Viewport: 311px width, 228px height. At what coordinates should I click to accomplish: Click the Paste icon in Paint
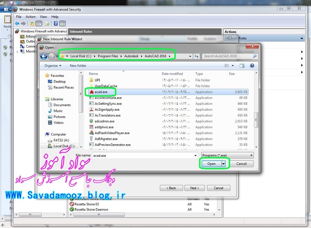8,19
